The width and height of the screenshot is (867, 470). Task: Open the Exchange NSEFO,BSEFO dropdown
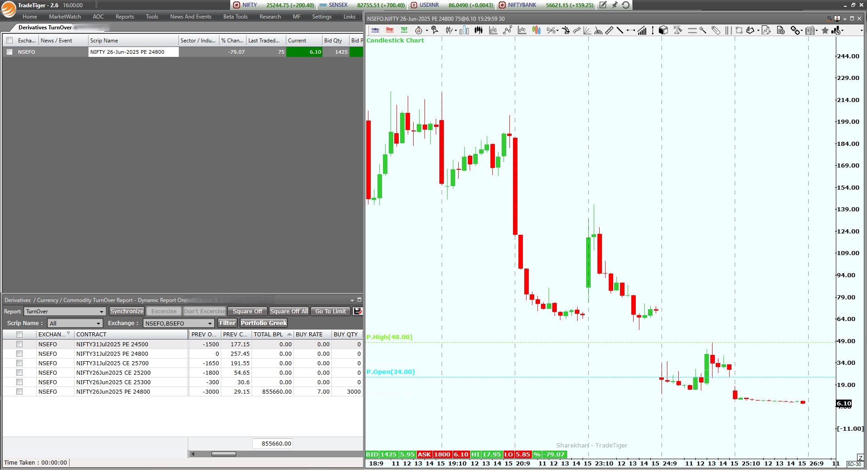coord(178,323)
